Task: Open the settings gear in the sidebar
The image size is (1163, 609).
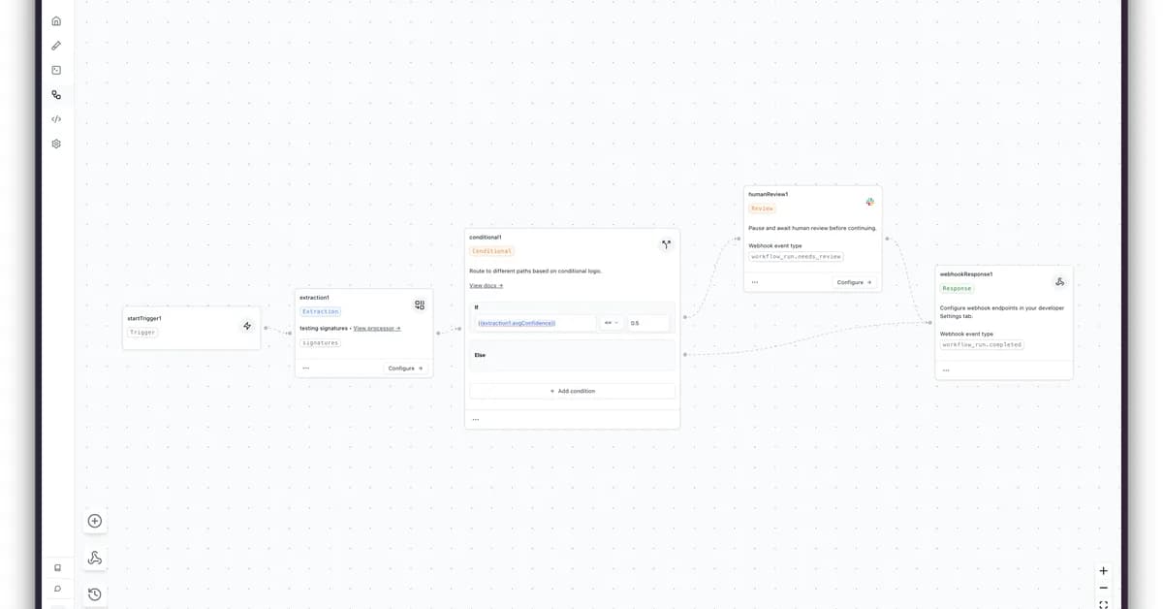Action: pos(55,143)
